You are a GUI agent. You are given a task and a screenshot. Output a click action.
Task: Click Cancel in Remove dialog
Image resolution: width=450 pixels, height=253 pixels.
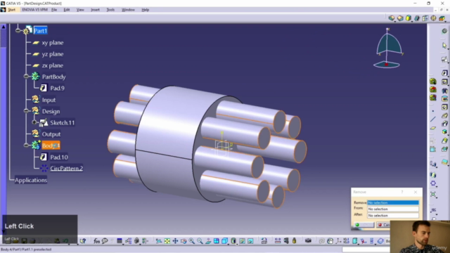[x=383, y=225]
